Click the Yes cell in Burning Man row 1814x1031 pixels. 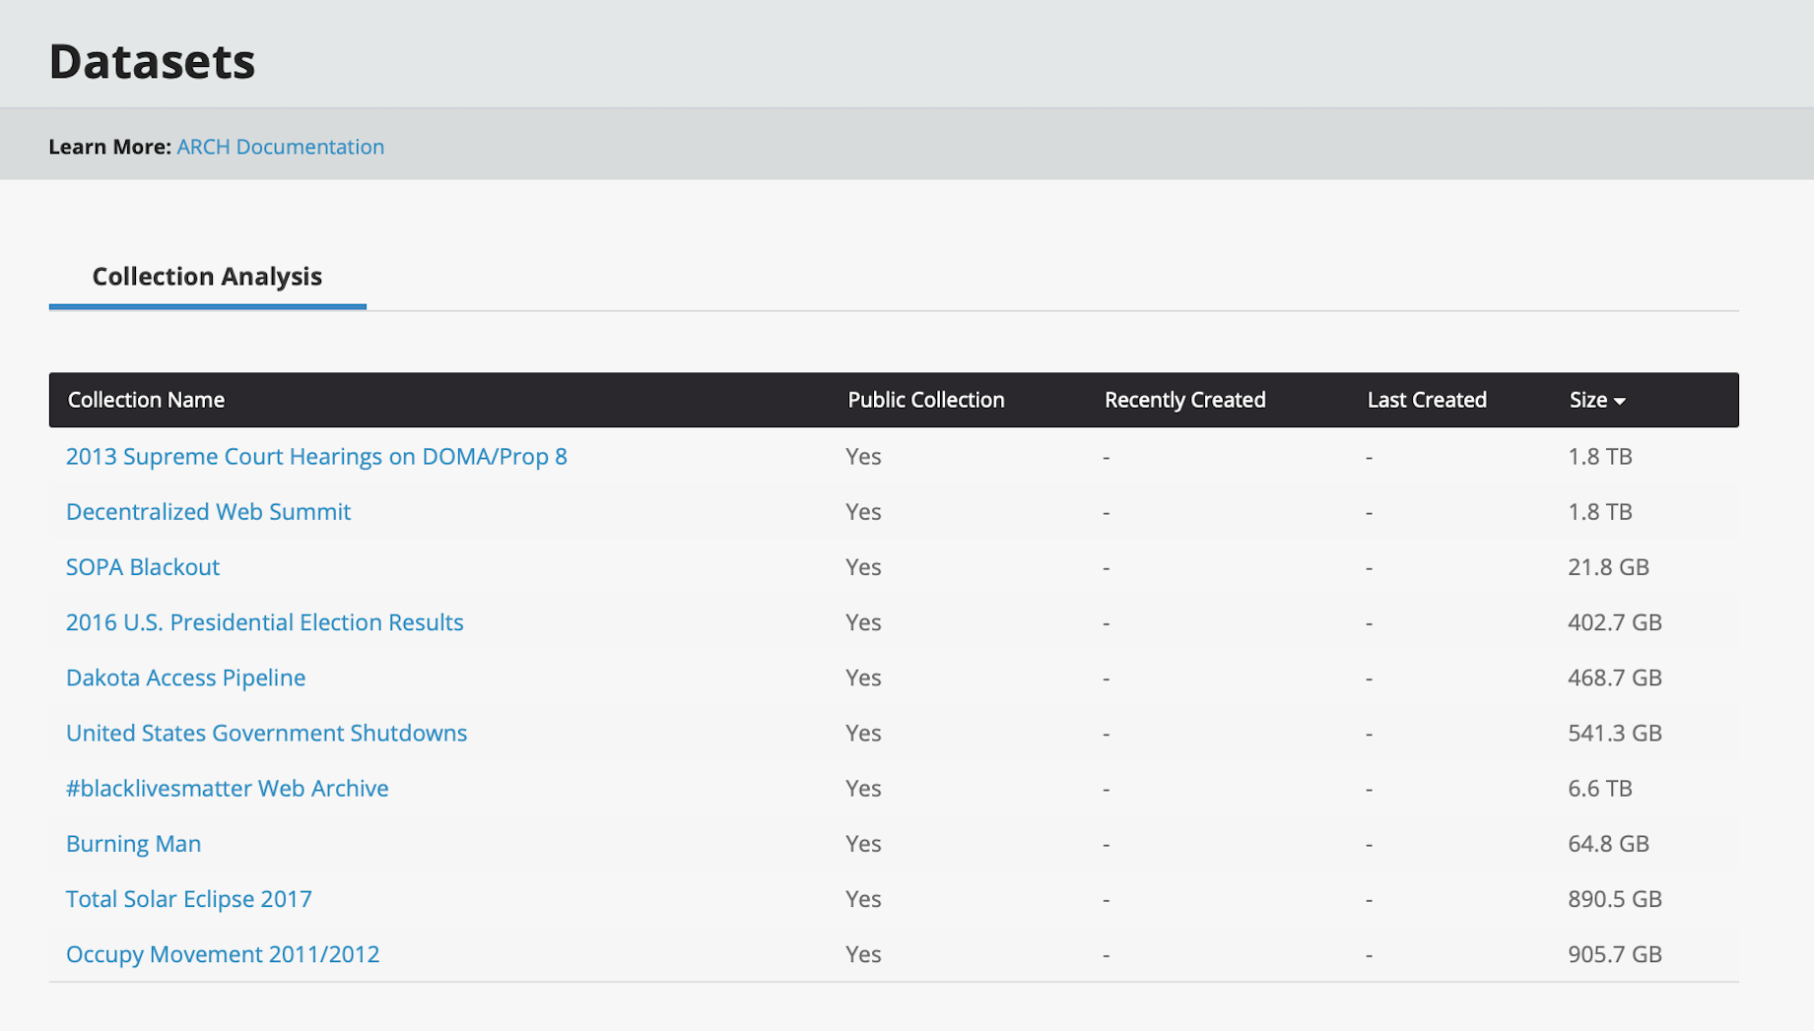tap(862, 844)
